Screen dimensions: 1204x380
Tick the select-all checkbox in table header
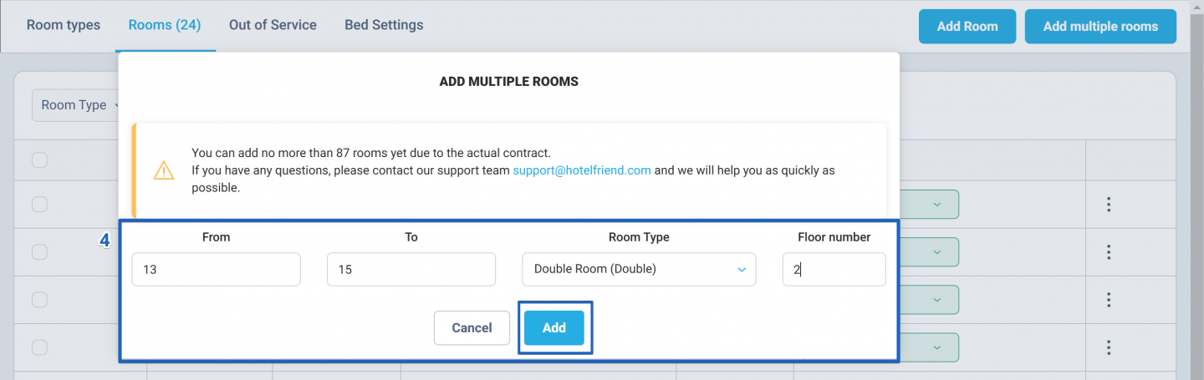click(39, 160)
